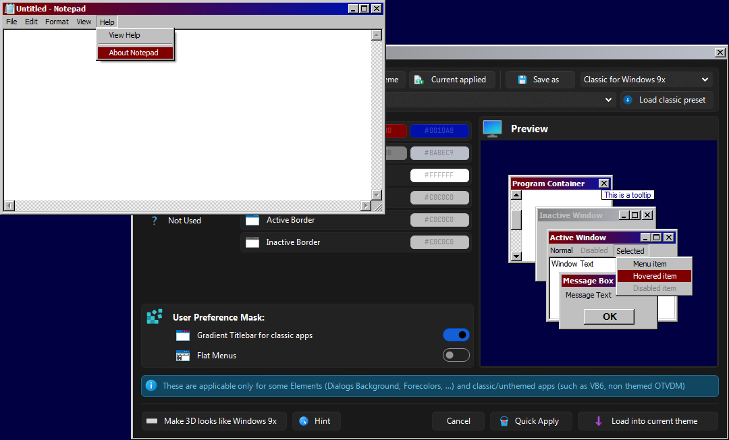Click the User Preference Mask icon
Image resolution: width=729 pixels, height=440 pixels.
coord(155,317)
